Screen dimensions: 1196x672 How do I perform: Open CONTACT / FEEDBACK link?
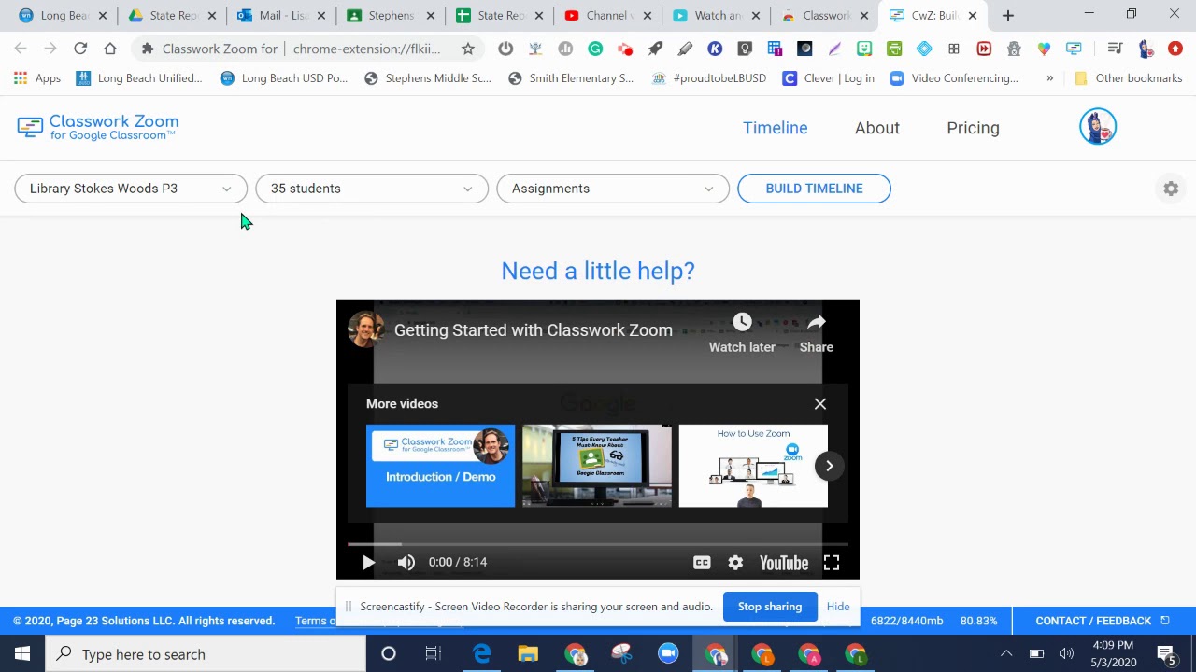1102,621
